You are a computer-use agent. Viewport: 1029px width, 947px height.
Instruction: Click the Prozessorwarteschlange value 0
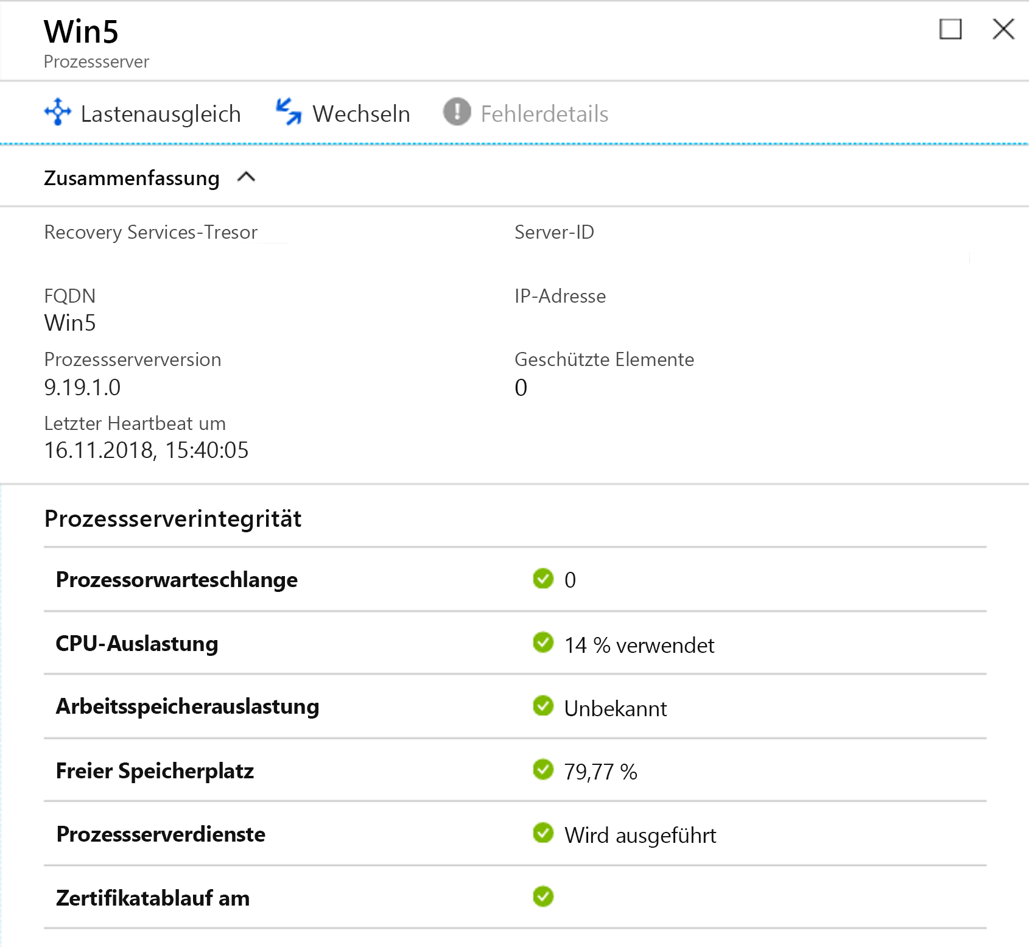coord(570,580)
